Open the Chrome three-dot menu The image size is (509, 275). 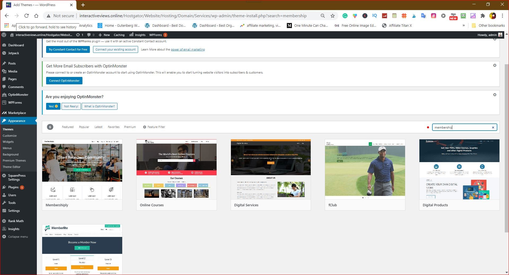[502, 16]
